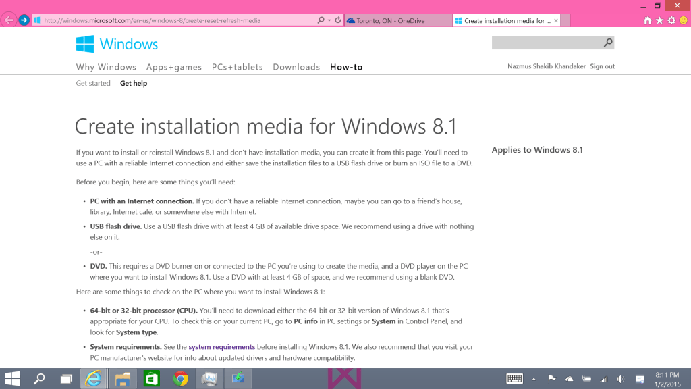Click the site search box
Screen dimensions: 691x389
coord(547,43)
